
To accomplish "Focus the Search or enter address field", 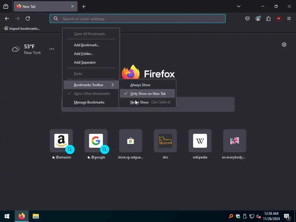I will coord(137,19).
